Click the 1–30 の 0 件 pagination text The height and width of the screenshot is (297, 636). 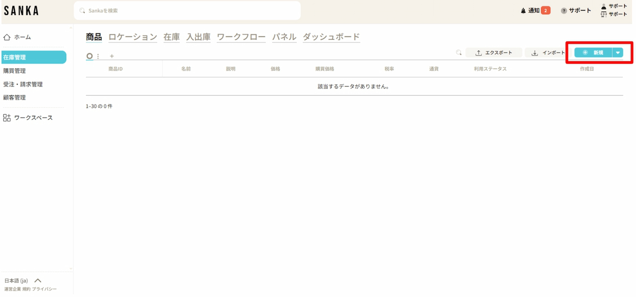[99, 106]
